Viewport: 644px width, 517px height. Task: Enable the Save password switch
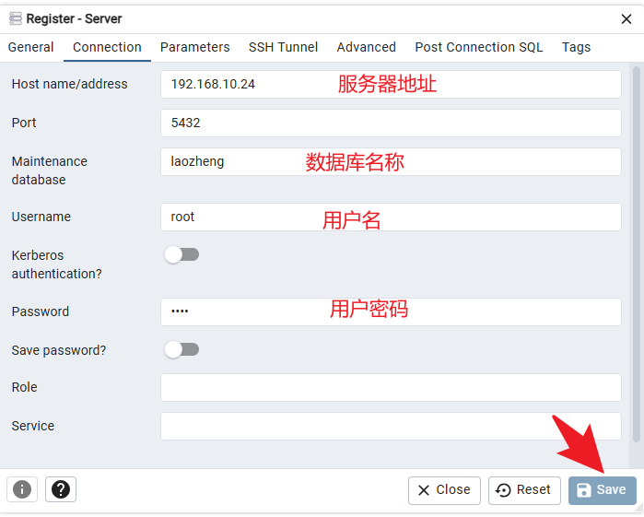tap(181, 349)
